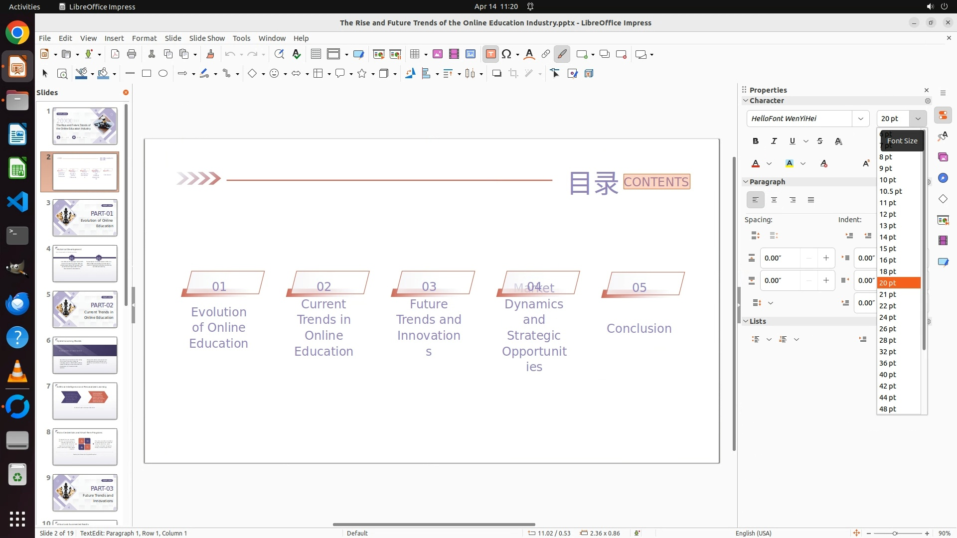The image size is (957, 538).
Task: Select slide 3 thumbnail PART-01
Action: (x=85, y=218)
